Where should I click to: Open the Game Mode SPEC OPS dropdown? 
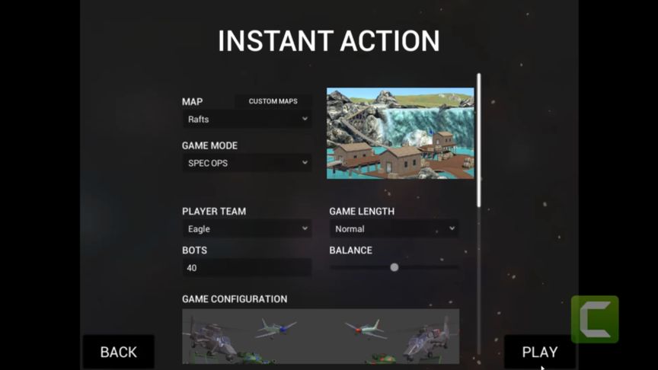pyautogui.click(x=247, y=163)
